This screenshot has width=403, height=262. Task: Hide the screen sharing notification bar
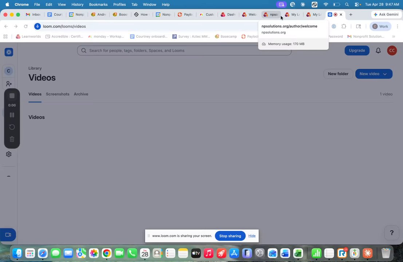point(252,236)
